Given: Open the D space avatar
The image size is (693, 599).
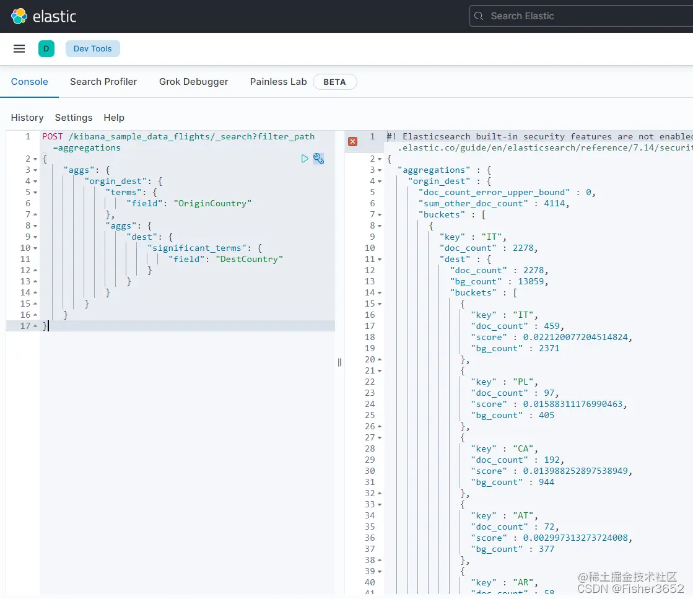Looking at the screenshot, I should pyautogui.click(x=46, y=49).
